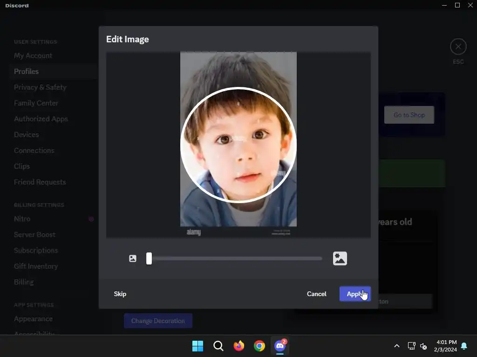Open Server Boost settings
Image resolution: width=477 pixels, height=357 pixels.
(34, 235)
